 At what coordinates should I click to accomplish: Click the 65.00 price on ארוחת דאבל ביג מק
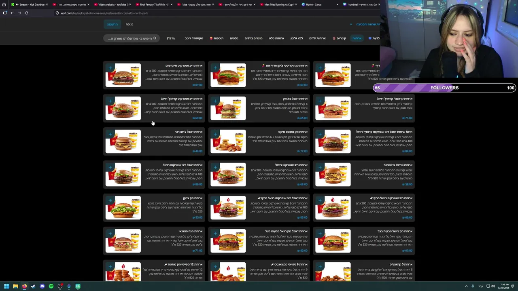(303, 118)
